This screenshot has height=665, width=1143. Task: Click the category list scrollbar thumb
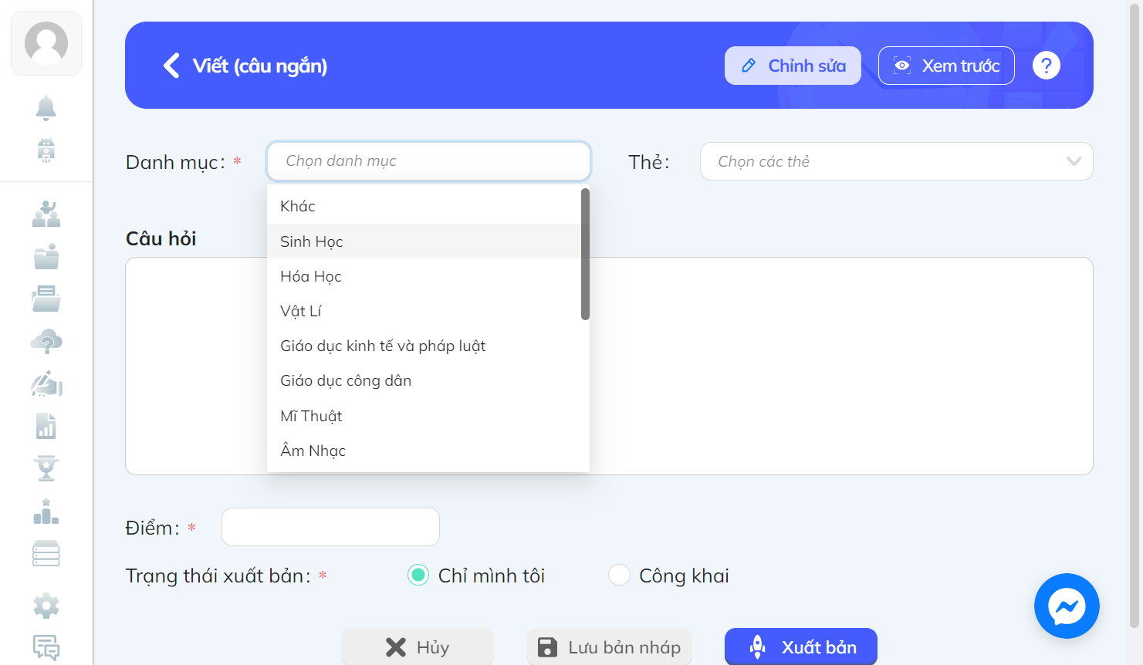click(x=585, y=254)
